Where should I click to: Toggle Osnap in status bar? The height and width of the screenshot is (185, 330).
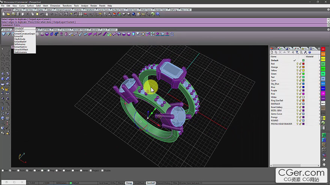point(129,183)
